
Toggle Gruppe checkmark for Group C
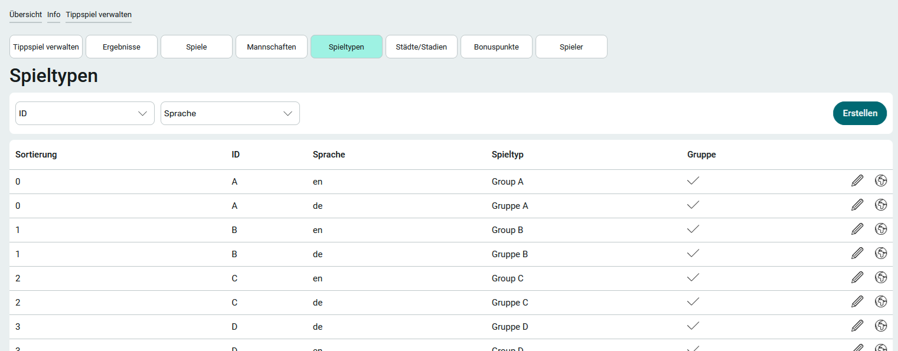click(x=693, y=277)
